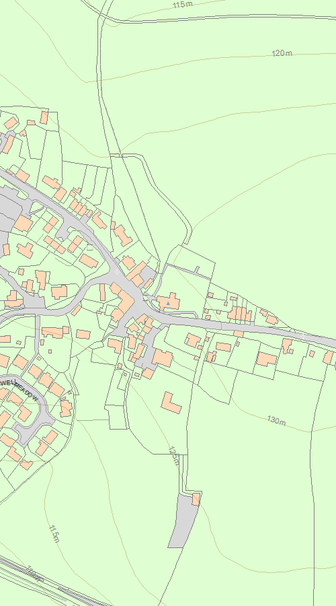Click the white cross marker at road junction
The height and width of the screenshot is (606, 336).
[x=117, y=272]
